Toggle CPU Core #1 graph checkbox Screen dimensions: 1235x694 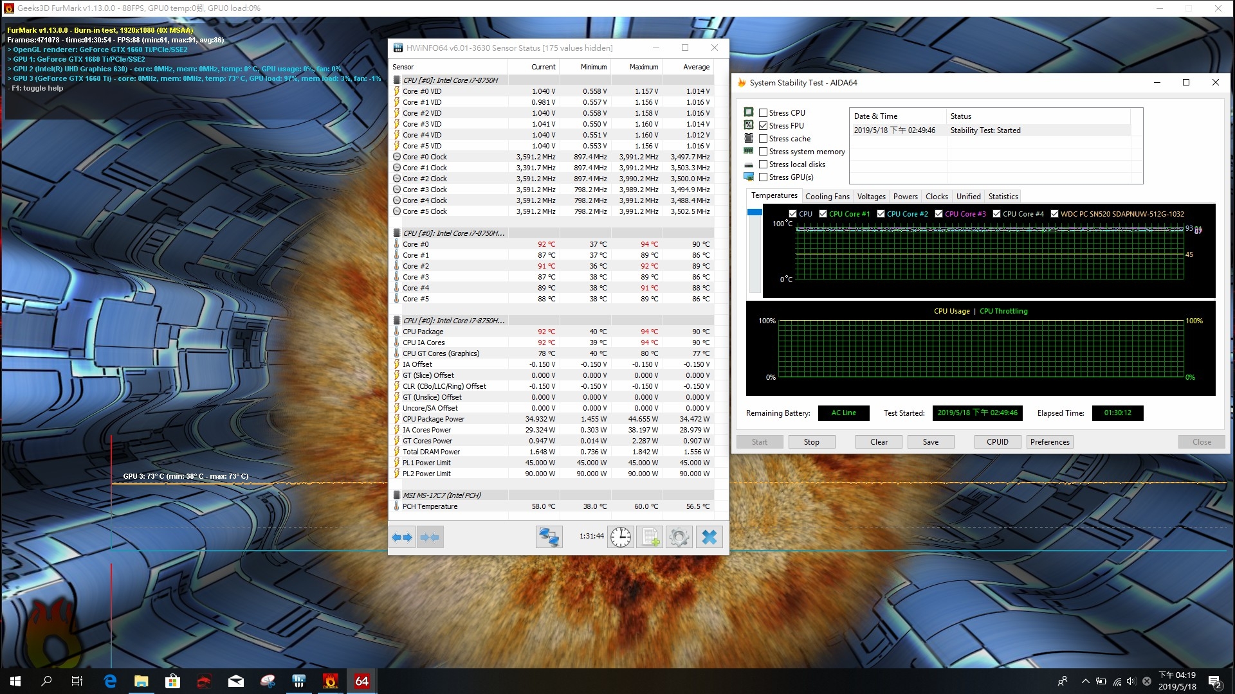tap(823, 214)
